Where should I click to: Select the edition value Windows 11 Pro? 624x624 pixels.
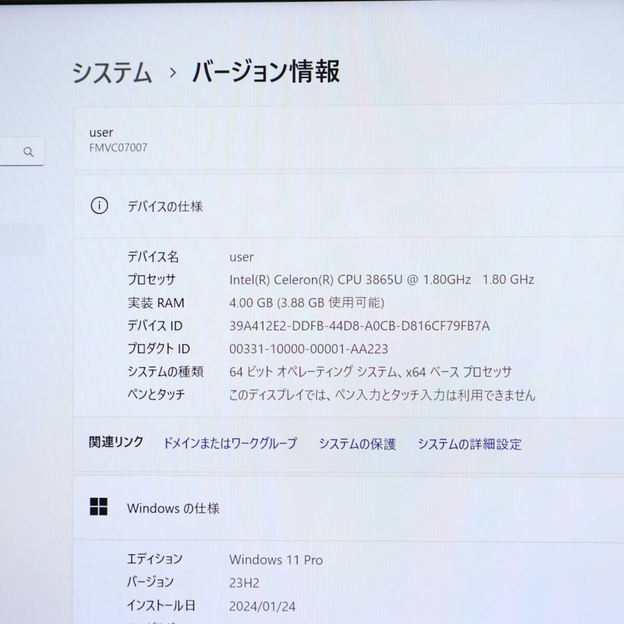click(x=276, y=560)
